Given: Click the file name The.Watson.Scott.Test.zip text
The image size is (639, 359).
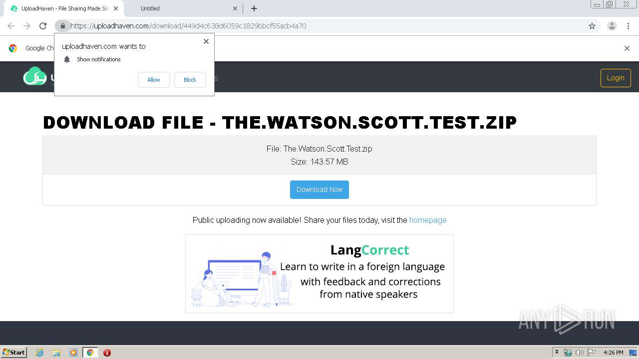Looking at the screenshot, I should point(327,149).
